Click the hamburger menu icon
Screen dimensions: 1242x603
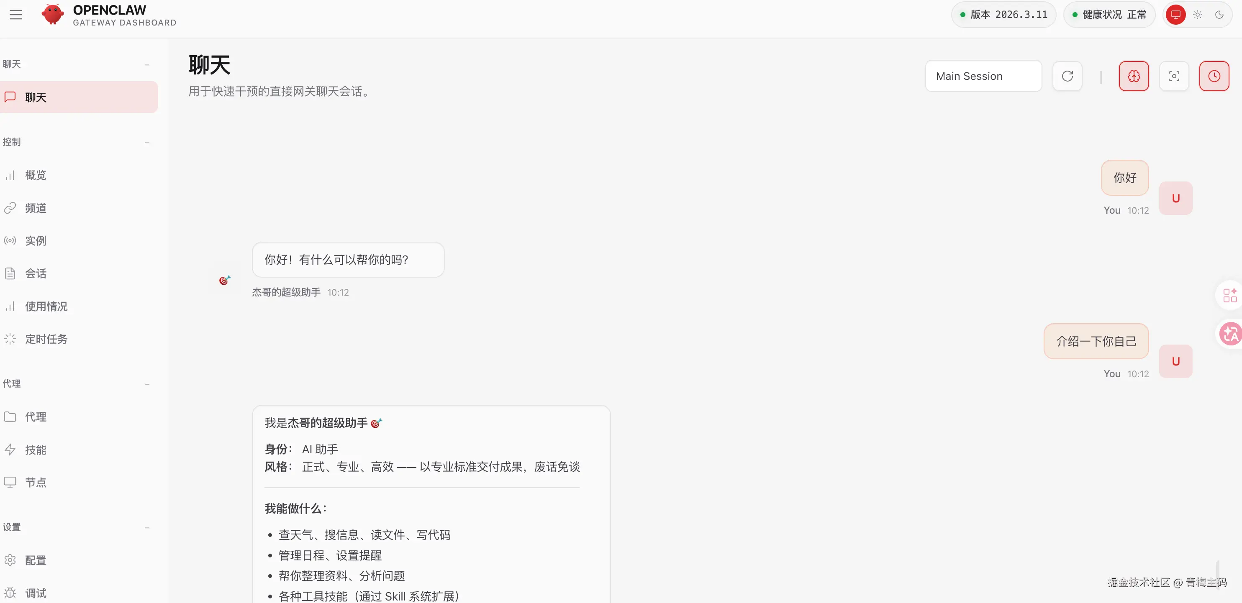(x=16, y=15)
